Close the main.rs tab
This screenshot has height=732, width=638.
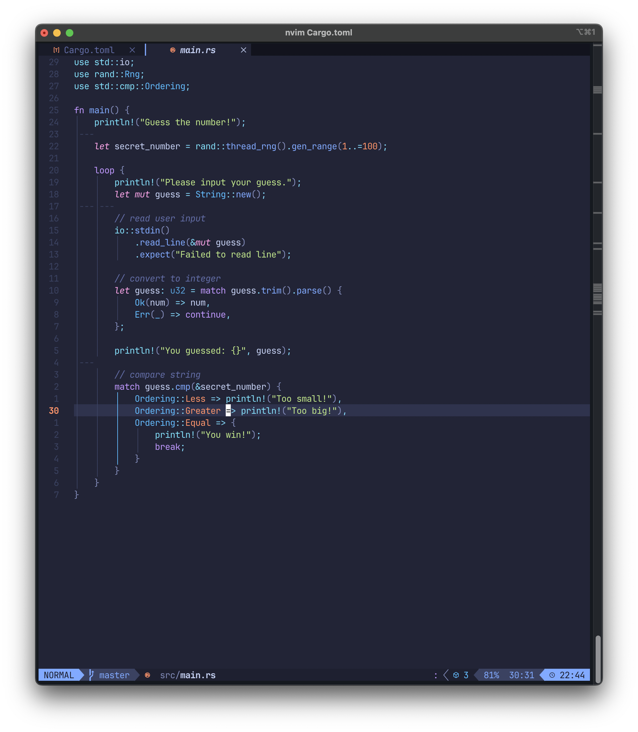tap(243, 50)
